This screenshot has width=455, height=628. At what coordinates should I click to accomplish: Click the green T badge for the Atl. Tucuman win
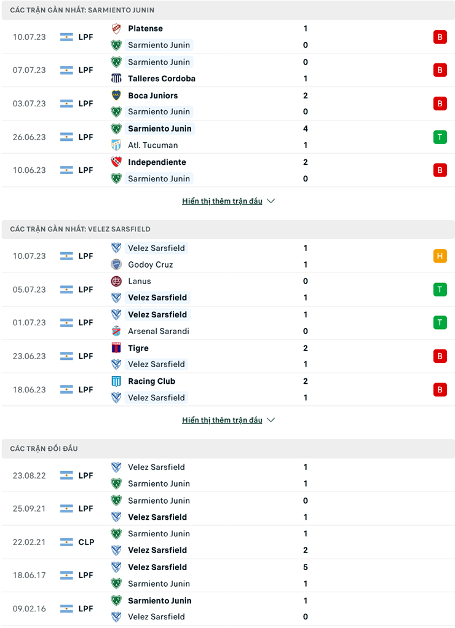(x=440, y=137)
